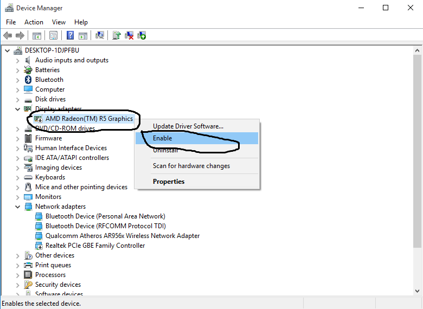Click Update Driver Software toolbar icon

[x=117, y=35]
